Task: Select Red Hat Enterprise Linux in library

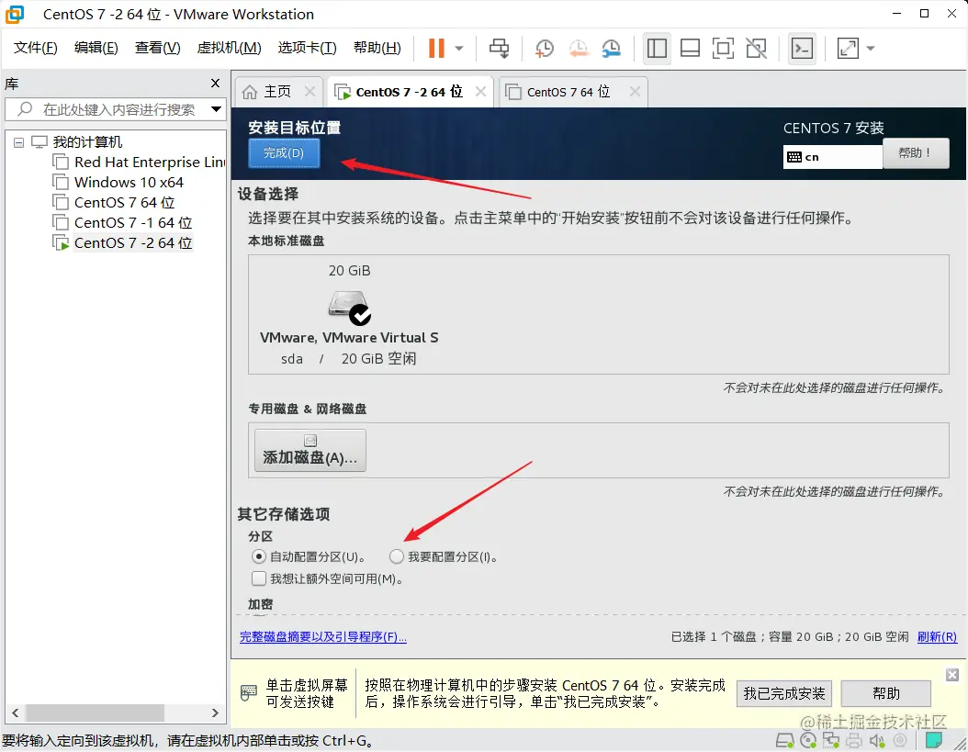Action: [x=149, y=163]
